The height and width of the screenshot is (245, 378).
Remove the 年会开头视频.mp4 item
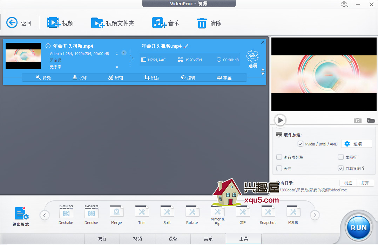263,42
